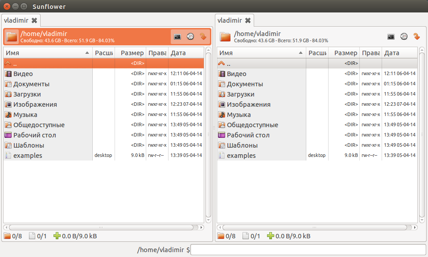The height and width of the screenshot is (257, 428).
Task: Click right panel horizontal scrollbar
Action: (317, 227)
